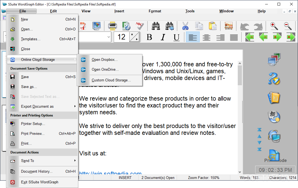298x188 pixels.
Task: Select Close in the File menu
Action: 42,49
